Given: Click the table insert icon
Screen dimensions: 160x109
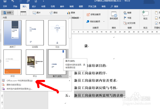Looking at the screenshot, I should 23,13.
